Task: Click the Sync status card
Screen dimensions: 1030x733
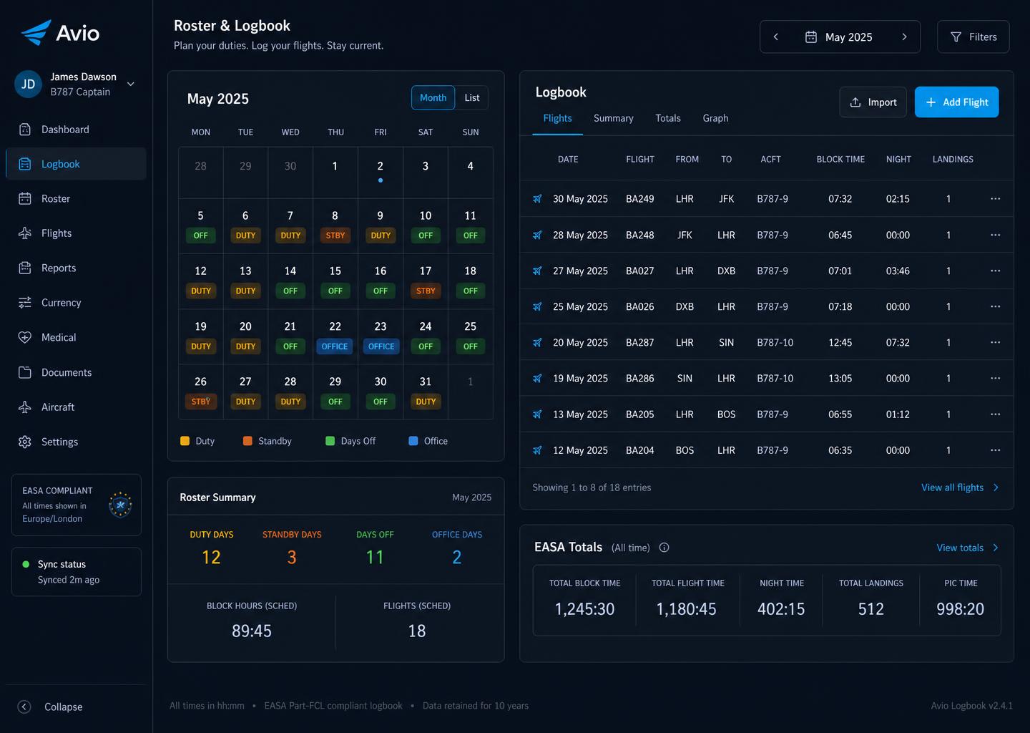Action: click(x=77, y=572)
